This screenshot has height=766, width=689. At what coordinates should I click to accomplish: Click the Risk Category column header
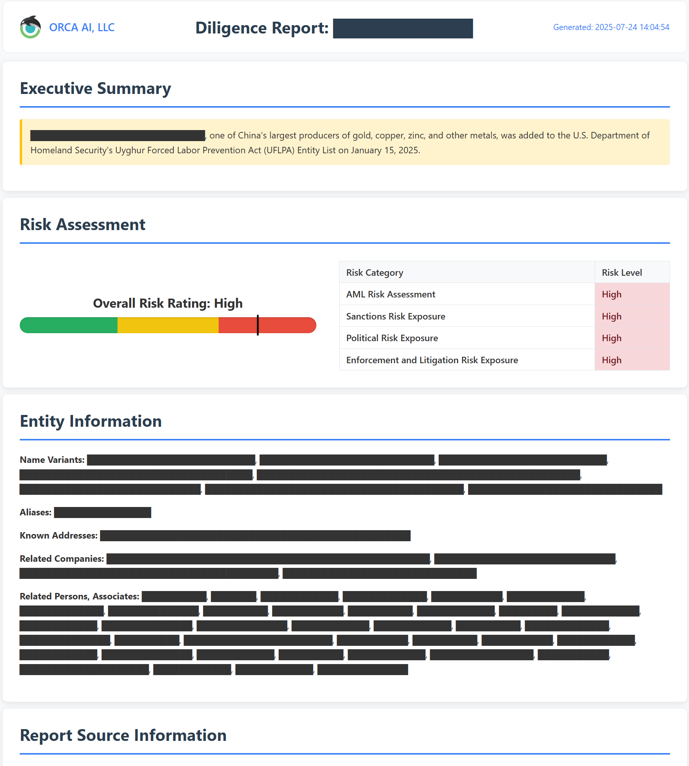click(375, 273)
